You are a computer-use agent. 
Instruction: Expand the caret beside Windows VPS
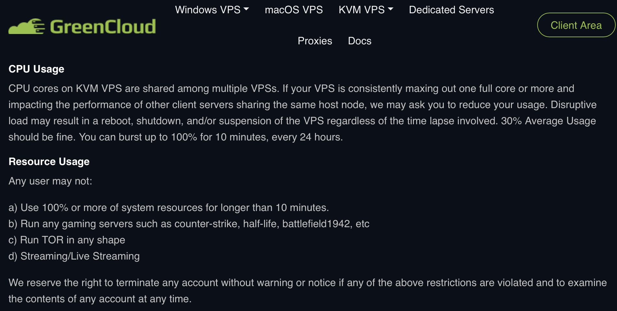tap(246, 9)
